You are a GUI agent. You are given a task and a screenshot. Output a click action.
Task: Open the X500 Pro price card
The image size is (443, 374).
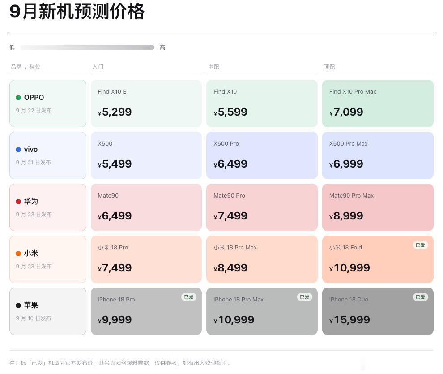point(262,155)
